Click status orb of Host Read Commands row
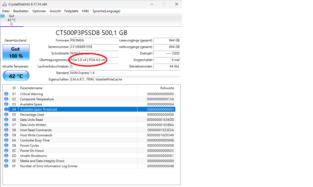Screen dimensions: 313x187 (x=6, y=130)
